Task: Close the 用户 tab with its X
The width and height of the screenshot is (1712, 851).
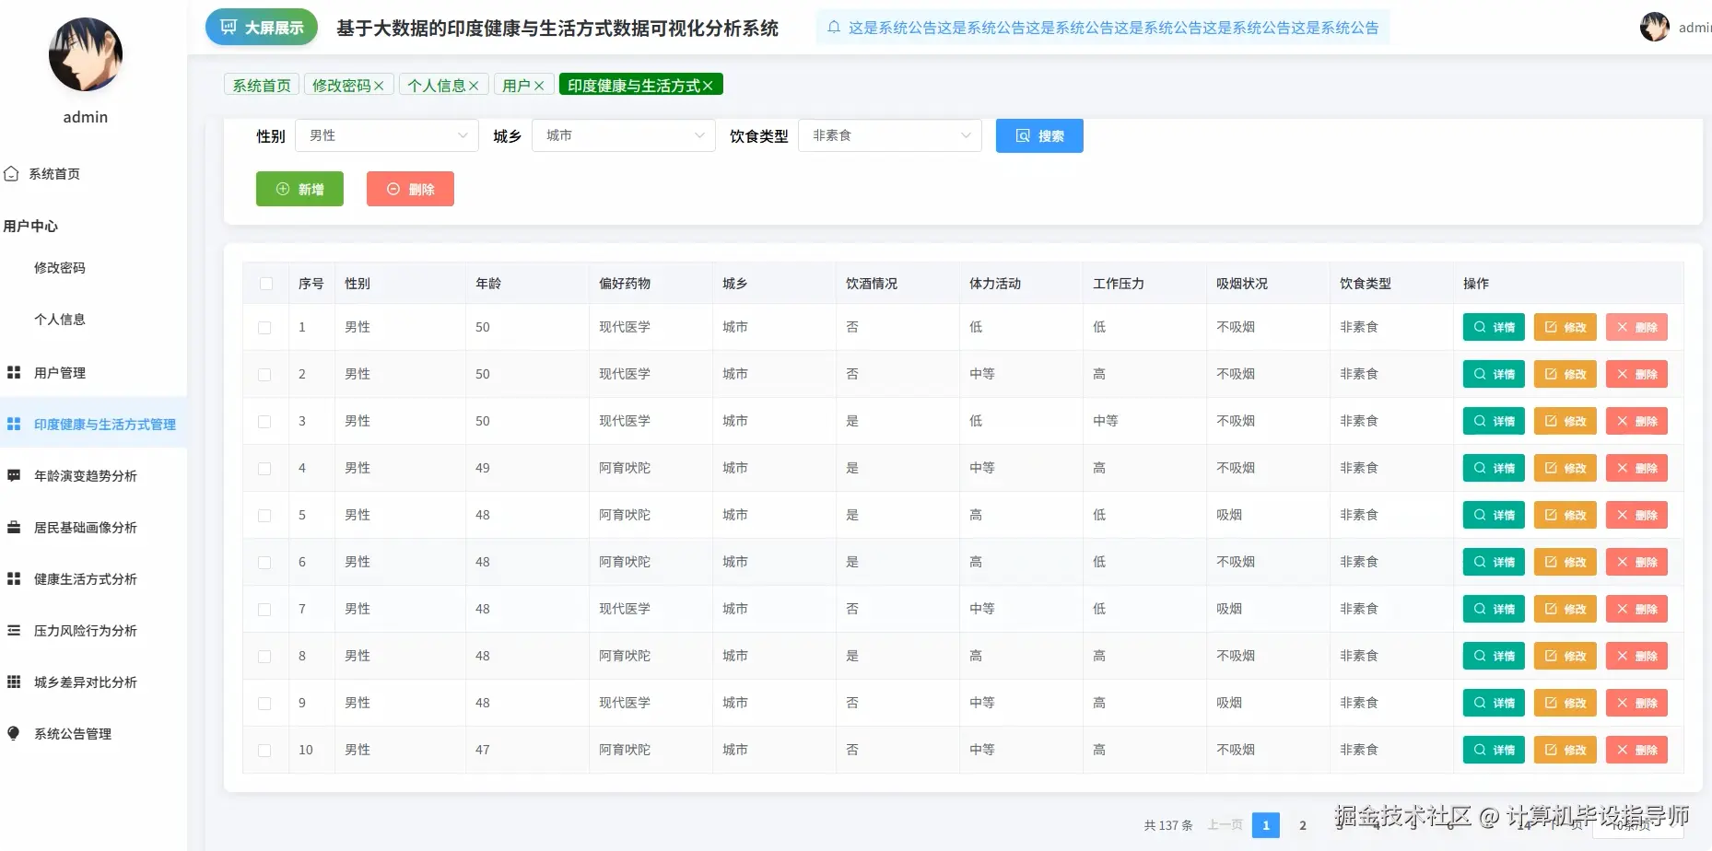Action: click(x=539, y=86)
